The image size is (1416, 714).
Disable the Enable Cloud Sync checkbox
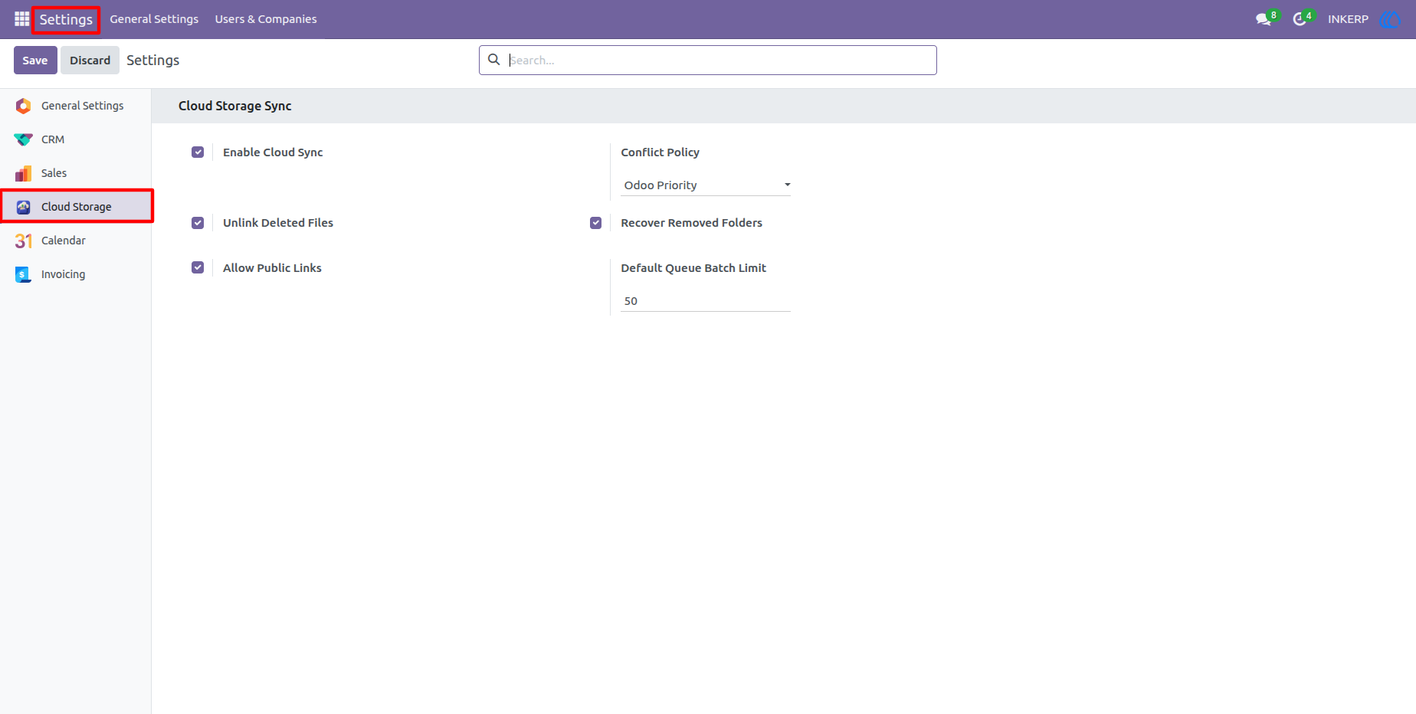click(198, 152)
